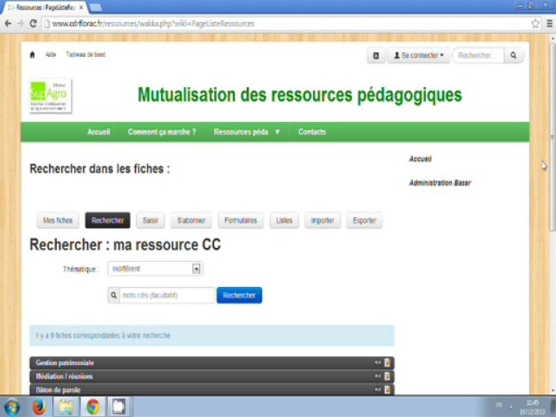Click the vertical page scrollbar
The image size is (556, 417).
tap(553, 137)
